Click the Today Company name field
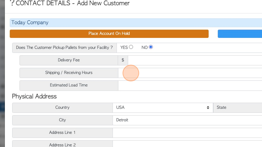This screenshot has height=147, width=262. coord(136,23)
